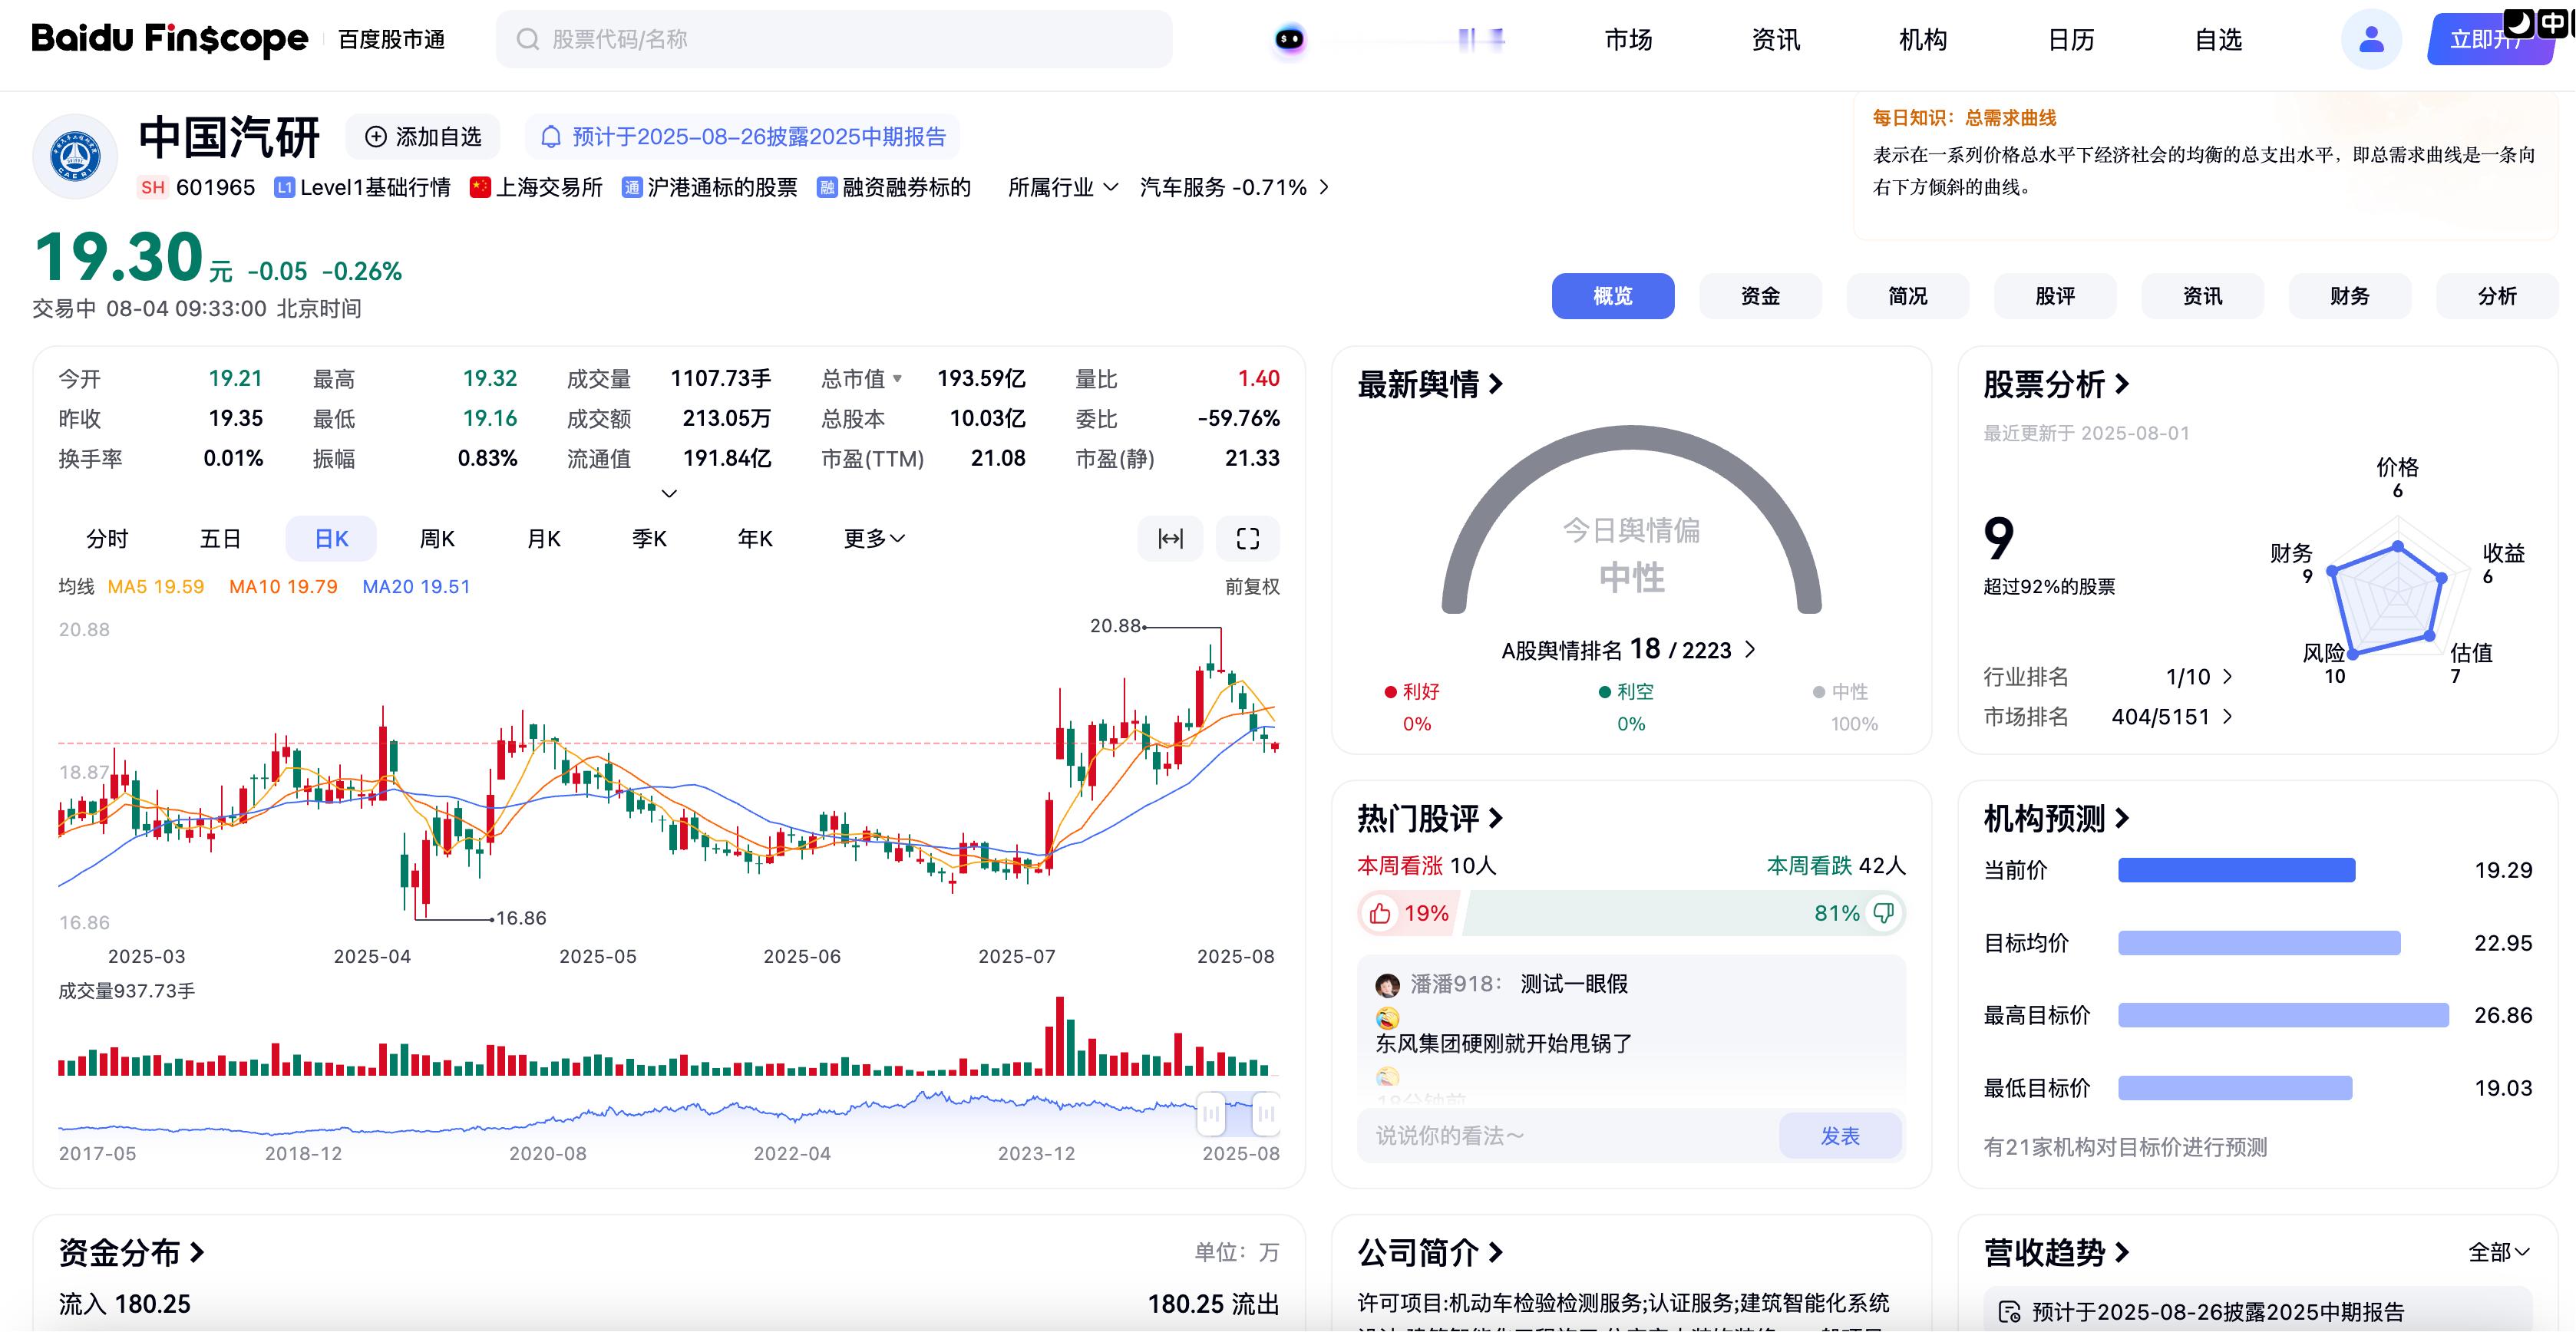
Task: Click the chart fullscreen icon
Action: point(1247,539)
